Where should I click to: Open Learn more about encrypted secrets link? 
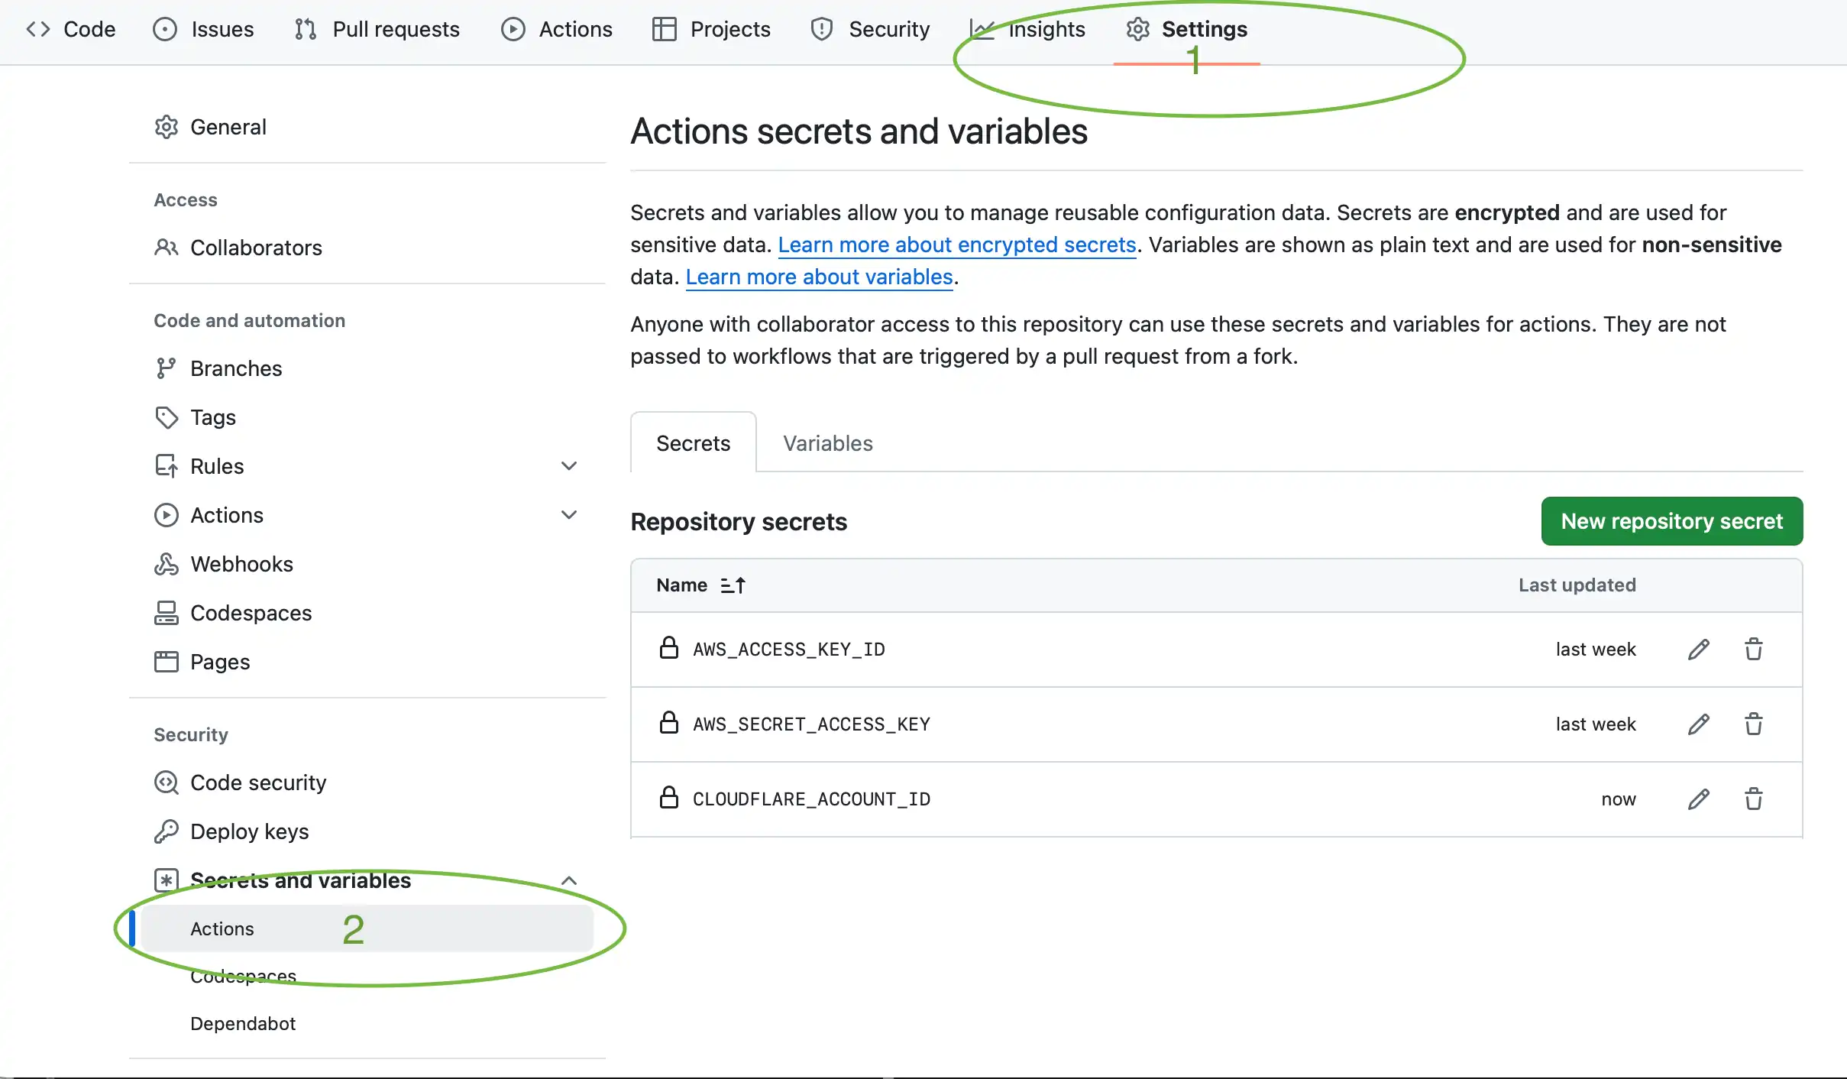point(956,244)
